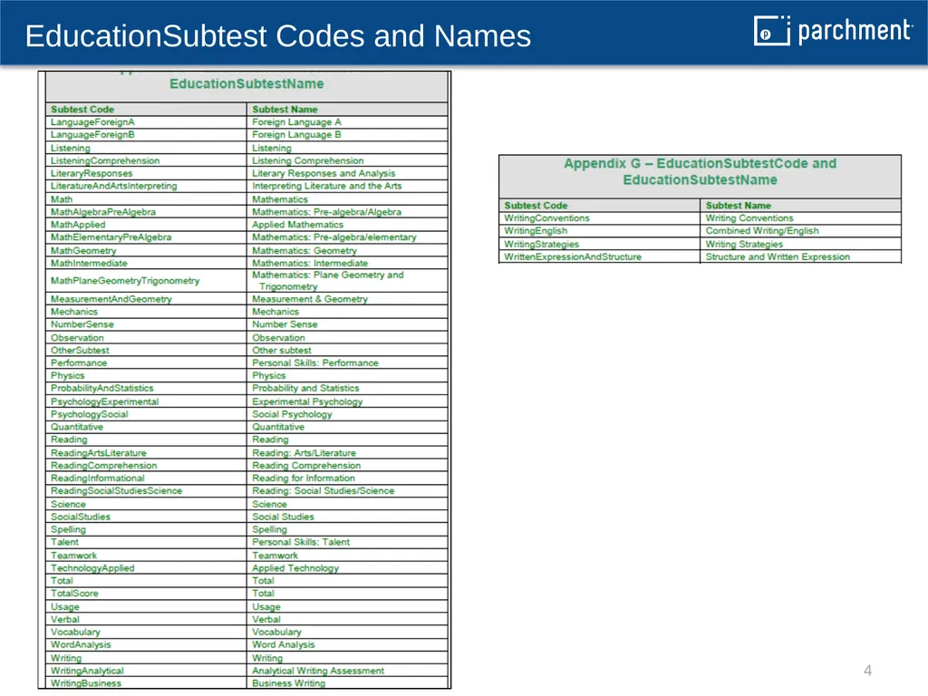928x696 pixels.
Task: Click the MathPlaneGeometryTrigonometry code cell
Action: (146, 281)
